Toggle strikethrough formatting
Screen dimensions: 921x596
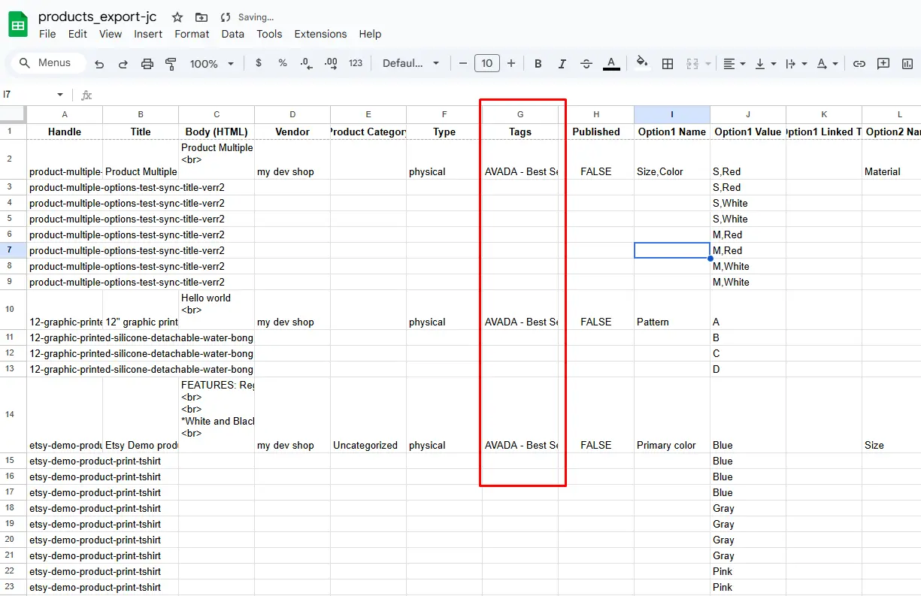click(586, 63)
